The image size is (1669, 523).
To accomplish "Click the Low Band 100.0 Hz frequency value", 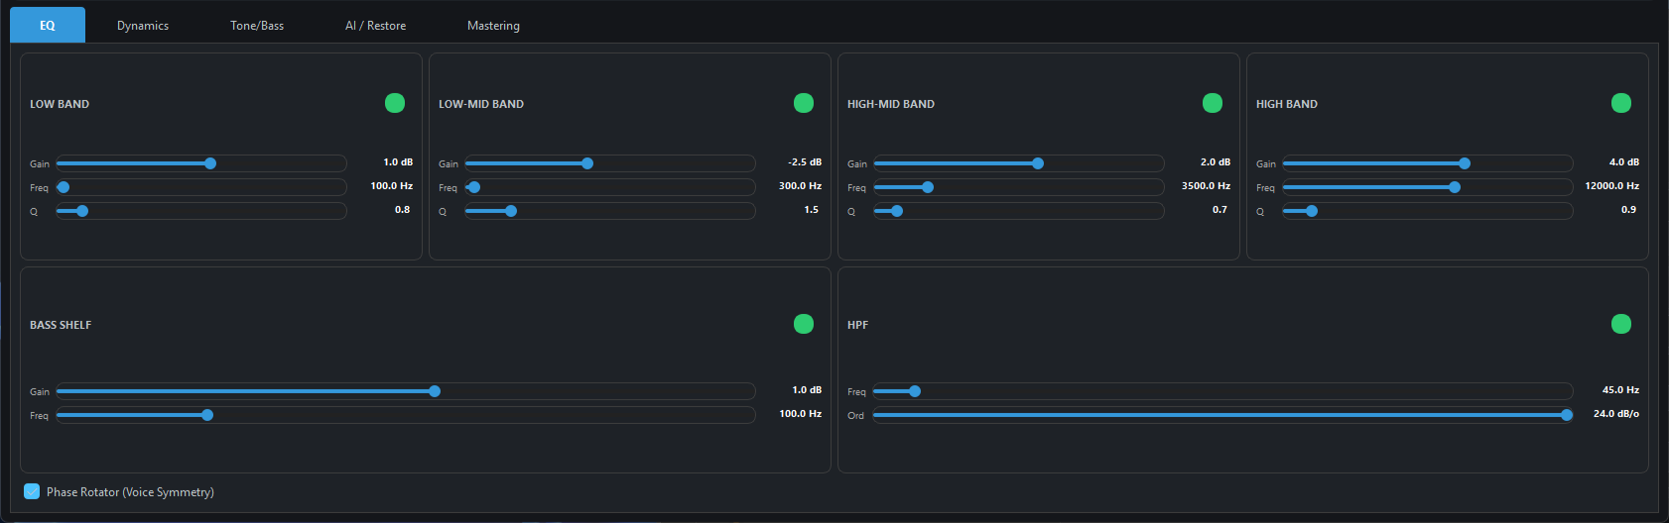I will tap(392, 186).
